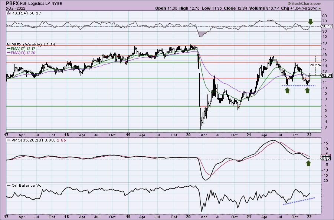The image size is (334, 220).
Task: Click the 90 level on the RSI axis
Action: coord(324,16)
